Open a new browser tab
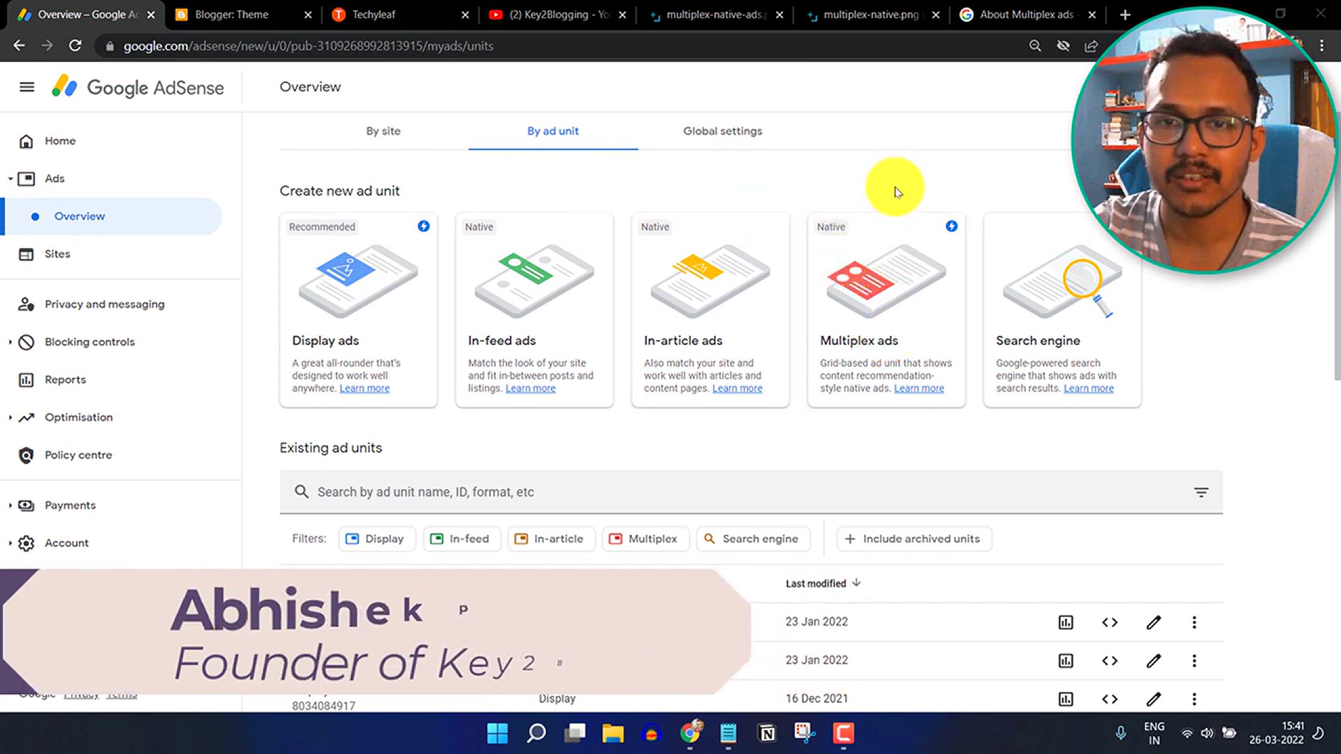Image resolution: width=1341 pixels, height=754 pixels. pos(1124,15)
